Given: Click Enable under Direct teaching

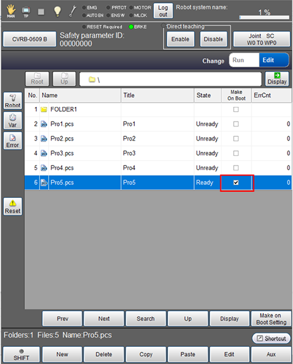Looking at the screenshot, I should (x=180, y=39).
